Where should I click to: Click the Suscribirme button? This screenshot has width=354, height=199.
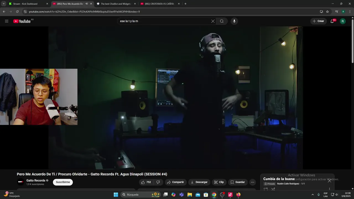(x=63, y=182)
